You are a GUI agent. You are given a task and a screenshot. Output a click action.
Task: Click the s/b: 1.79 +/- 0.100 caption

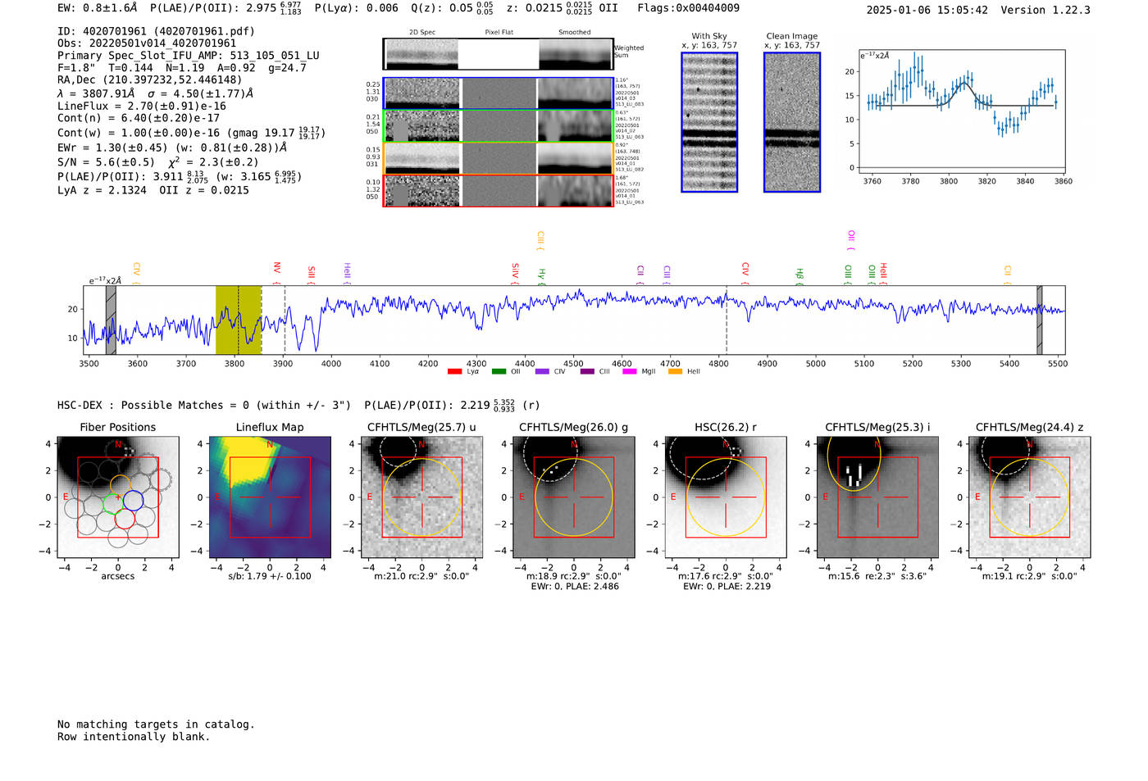[270, 576]
